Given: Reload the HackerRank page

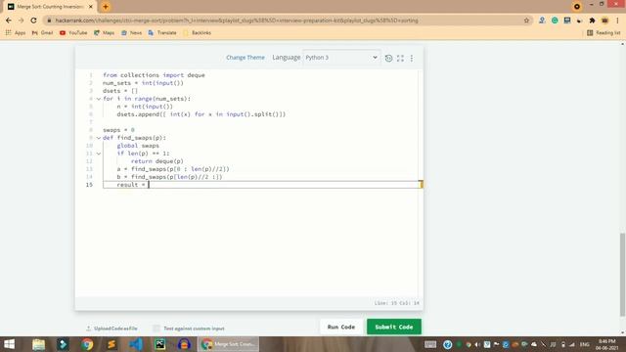Looking at the screenshot, I should point(33,21).
